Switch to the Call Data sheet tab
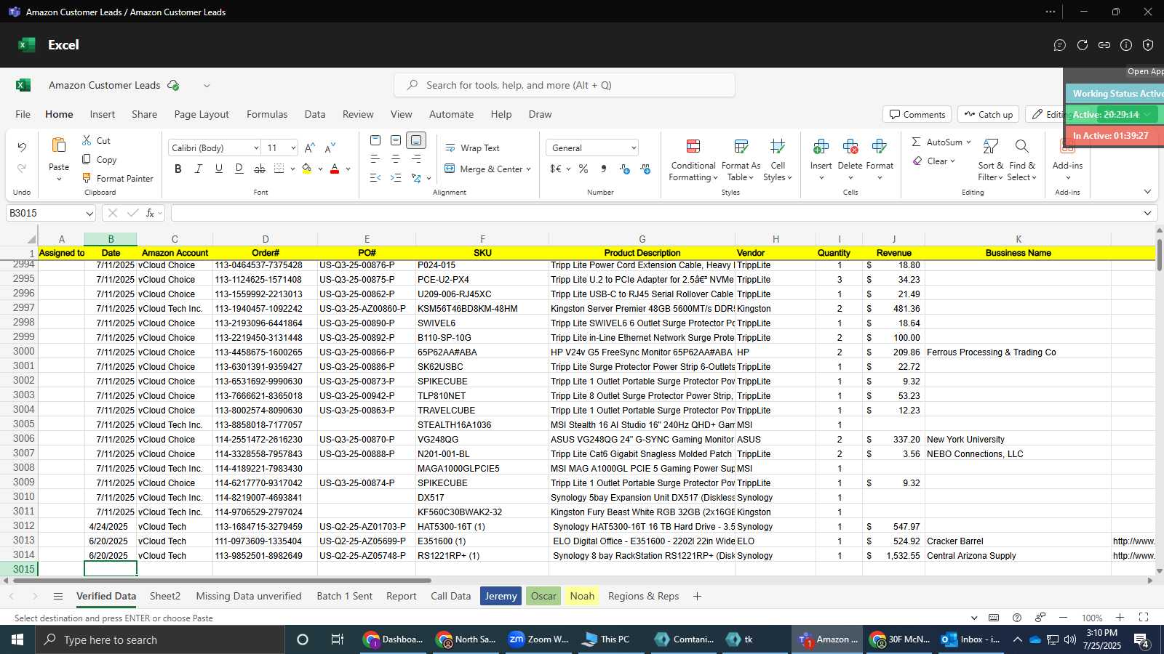Image resolution: width=1164 pixels, height=654 pixels. [x=450, y=596]
